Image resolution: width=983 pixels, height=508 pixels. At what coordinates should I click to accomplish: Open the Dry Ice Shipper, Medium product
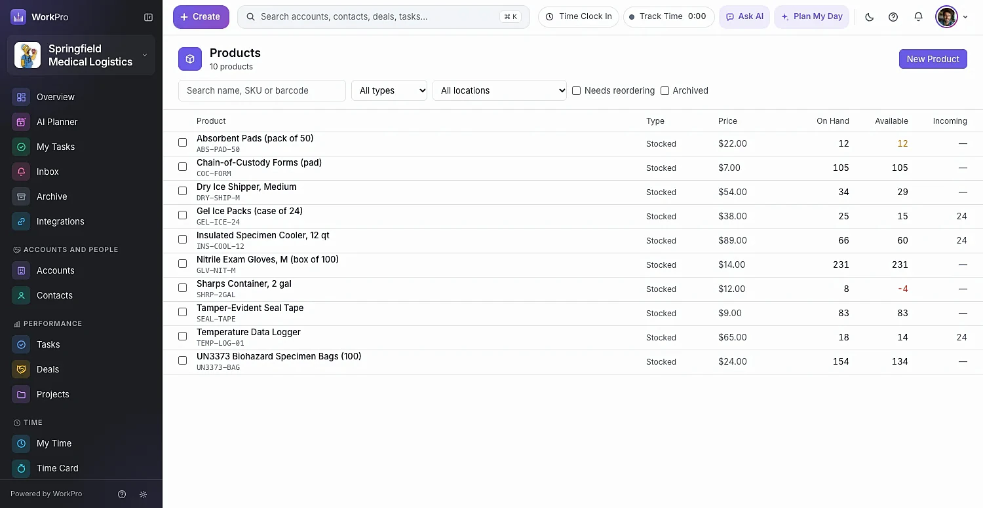[x=246, y=187]
